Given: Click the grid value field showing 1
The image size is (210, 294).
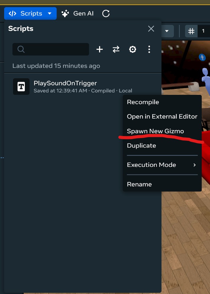Looking at the screenshot, I should point(203,31).
